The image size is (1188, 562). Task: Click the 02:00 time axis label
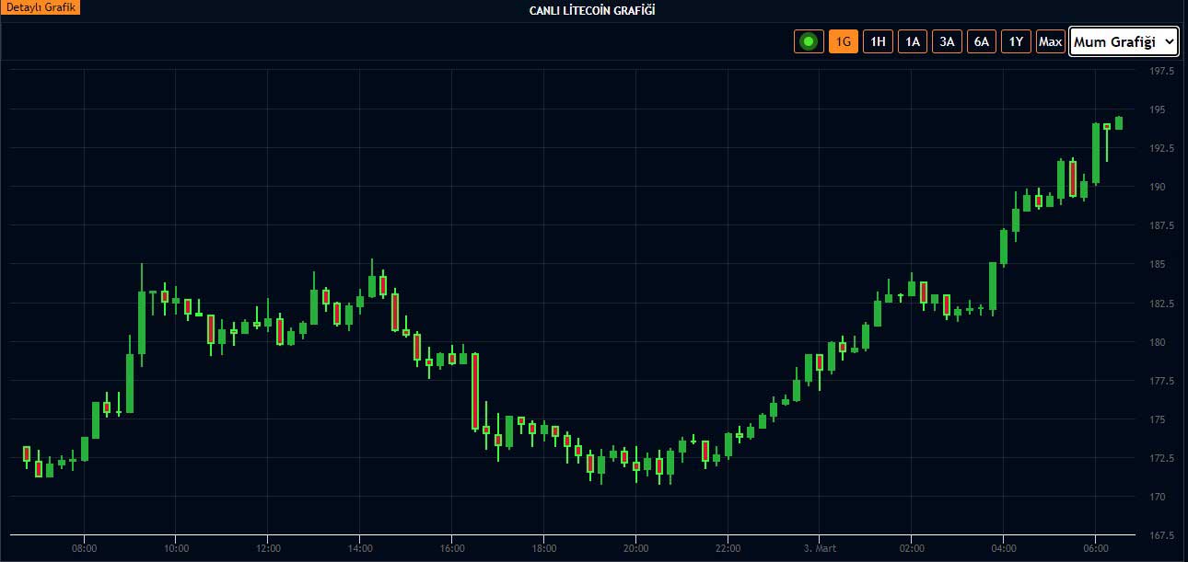(x=912, y=547)
